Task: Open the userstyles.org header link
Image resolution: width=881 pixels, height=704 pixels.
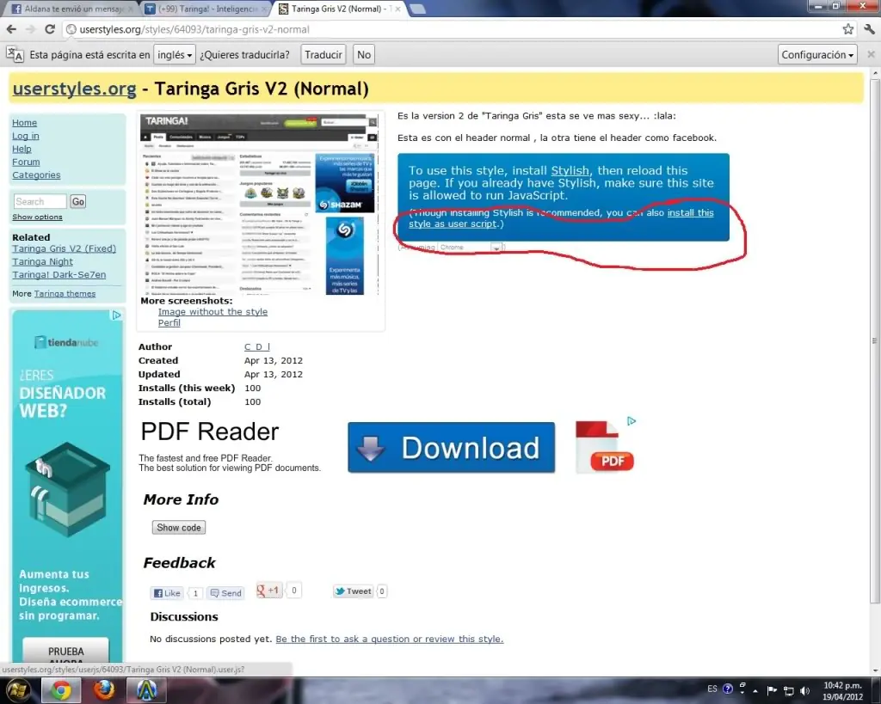Action: [74, 89]
